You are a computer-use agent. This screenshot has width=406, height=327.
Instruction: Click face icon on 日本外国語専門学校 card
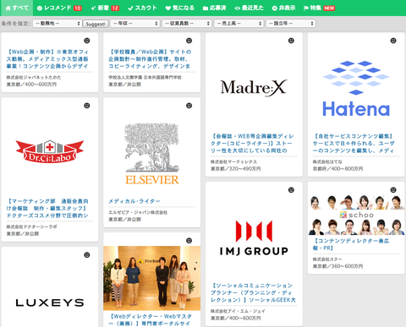tap(189, 41)
